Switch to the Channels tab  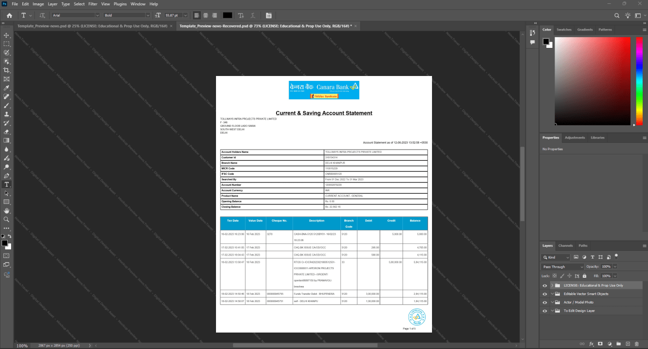pos(565,245)
